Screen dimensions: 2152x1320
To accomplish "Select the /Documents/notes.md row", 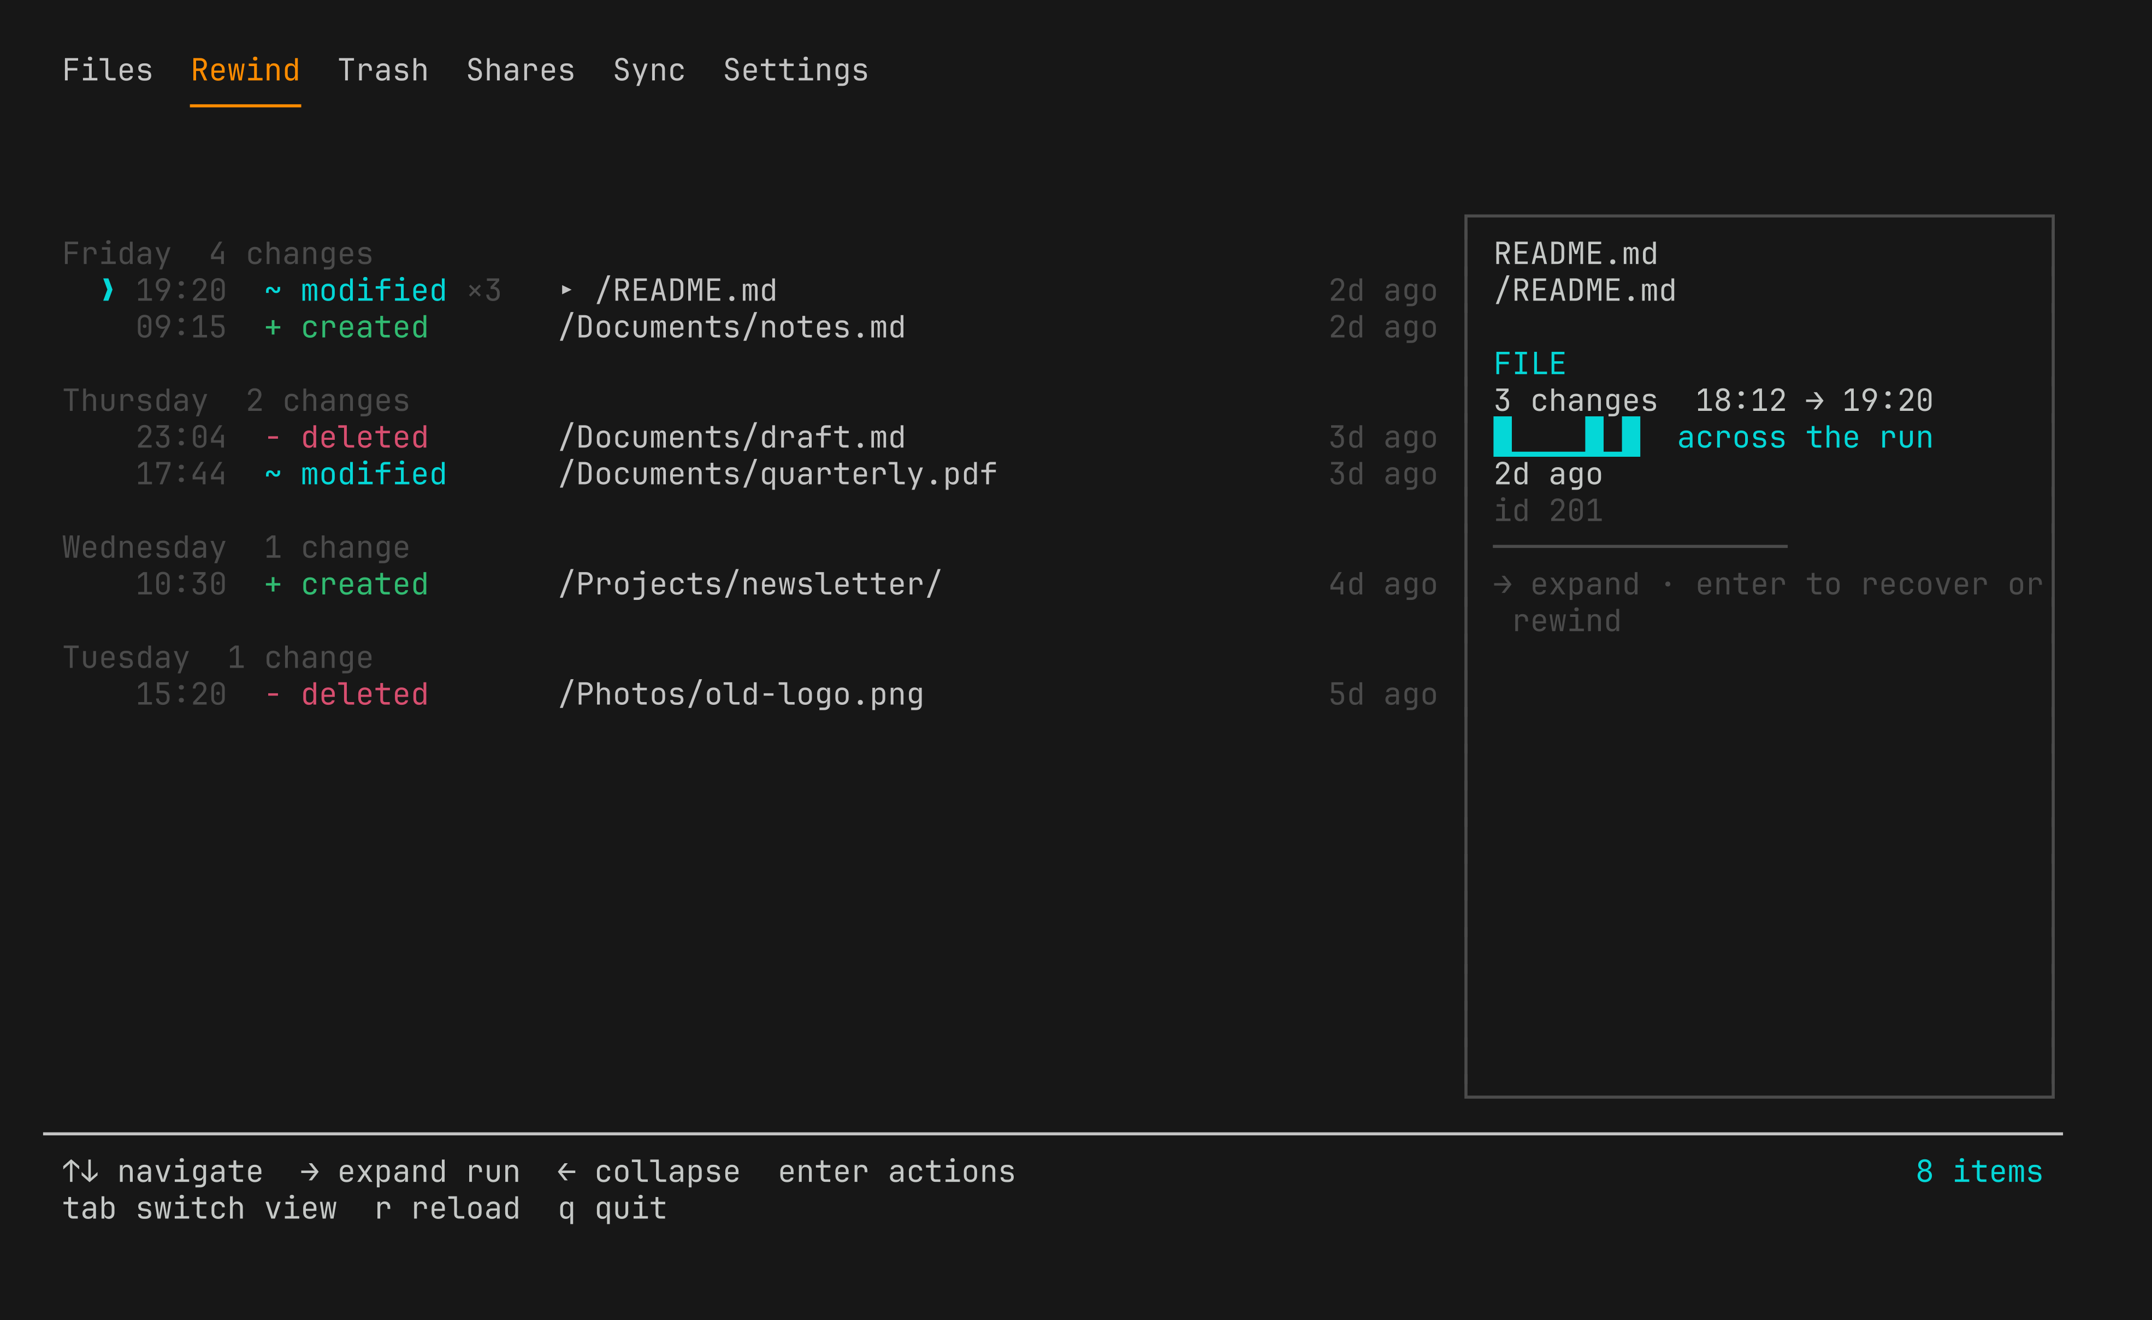I will (x=750, y=327).
